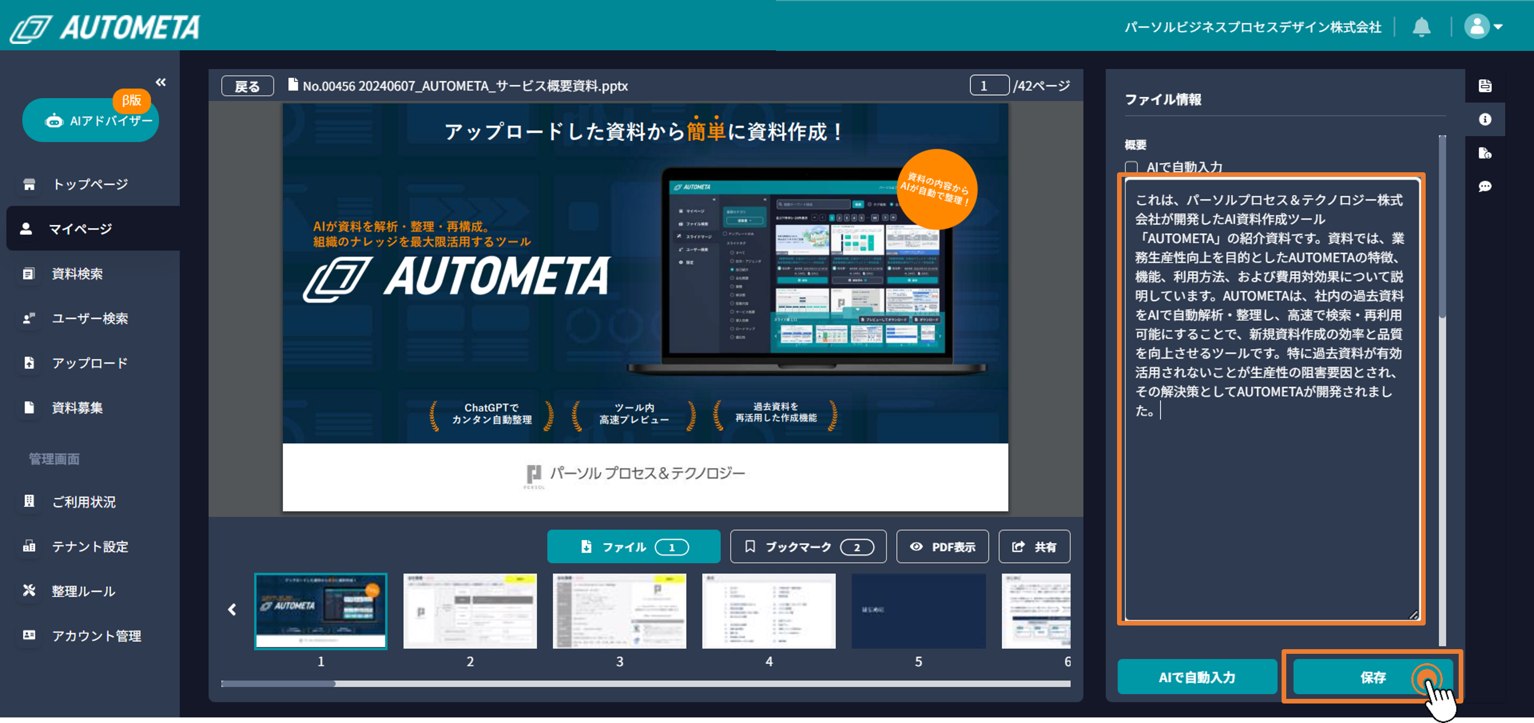Click the 共有 share button

1034,546
